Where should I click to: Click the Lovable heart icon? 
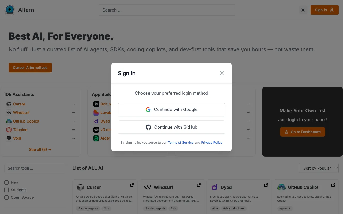[96, 113]
